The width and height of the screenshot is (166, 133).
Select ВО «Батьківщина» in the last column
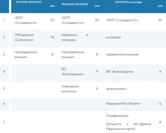point(120,71)
